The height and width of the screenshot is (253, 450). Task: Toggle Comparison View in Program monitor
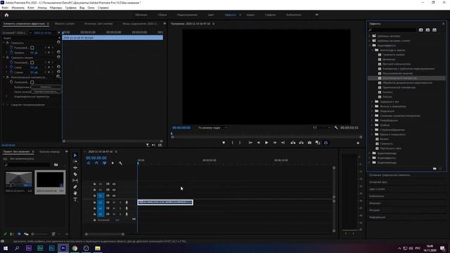point(318,143)
